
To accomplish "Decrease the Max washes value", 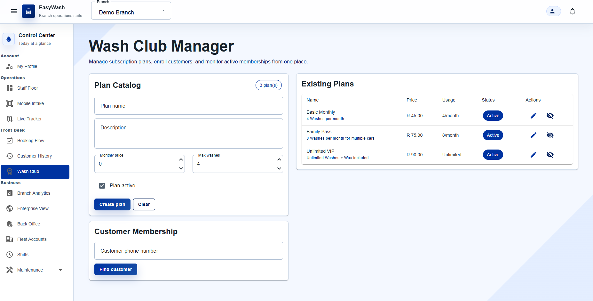I will coord(279,168).
